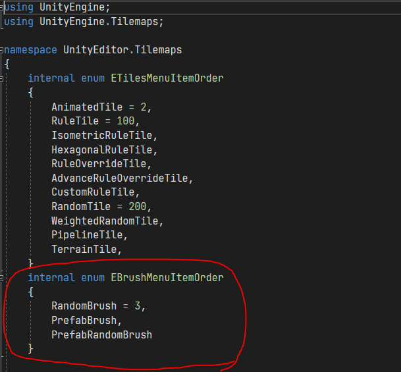Click the 'AnimatedTile' enum member
The width and height of the screenshot is (401, 372).
pyautogui.click(x=87, y=107)
